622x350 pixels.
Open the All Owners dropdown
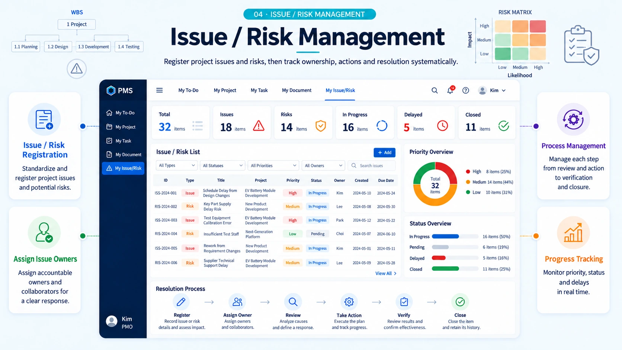pos(323,166)
